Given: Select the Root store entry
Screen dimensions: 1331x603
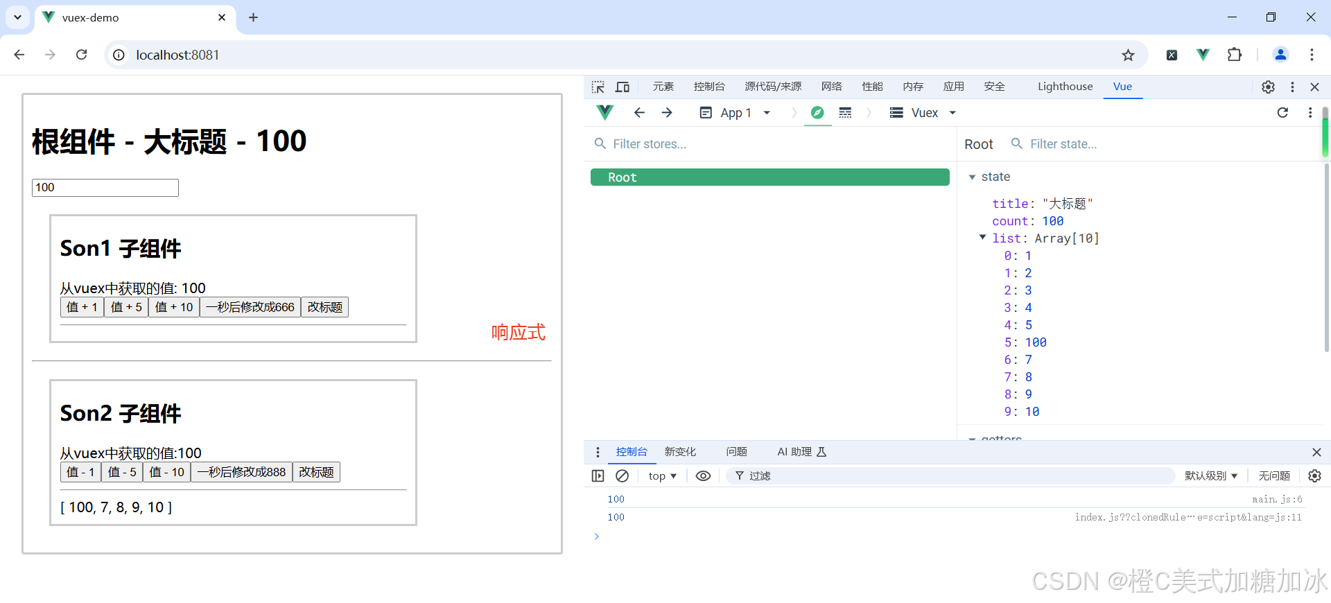Looking at the screenshot, I should pyautogui.click(x=769, y=177).
